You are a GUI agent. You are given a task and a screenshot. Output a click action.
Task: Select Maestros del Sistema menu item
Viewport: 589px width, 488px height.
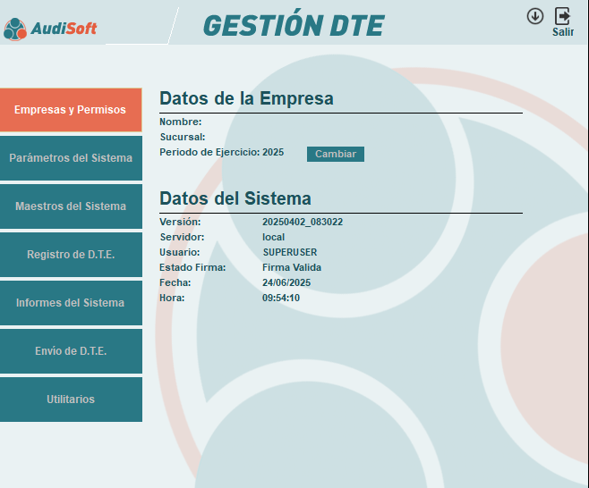(71, 206)
